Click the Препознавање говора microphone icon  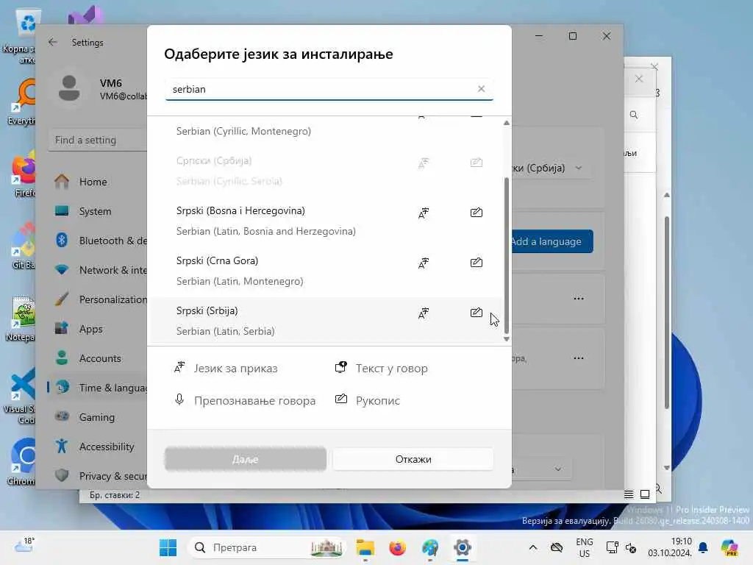pos(179,399)
